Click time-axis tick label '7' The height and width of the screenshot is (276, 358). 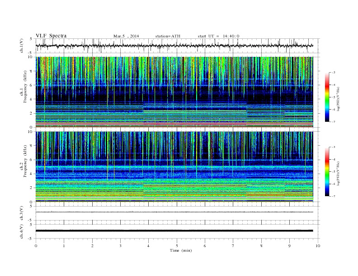point(233,246)
